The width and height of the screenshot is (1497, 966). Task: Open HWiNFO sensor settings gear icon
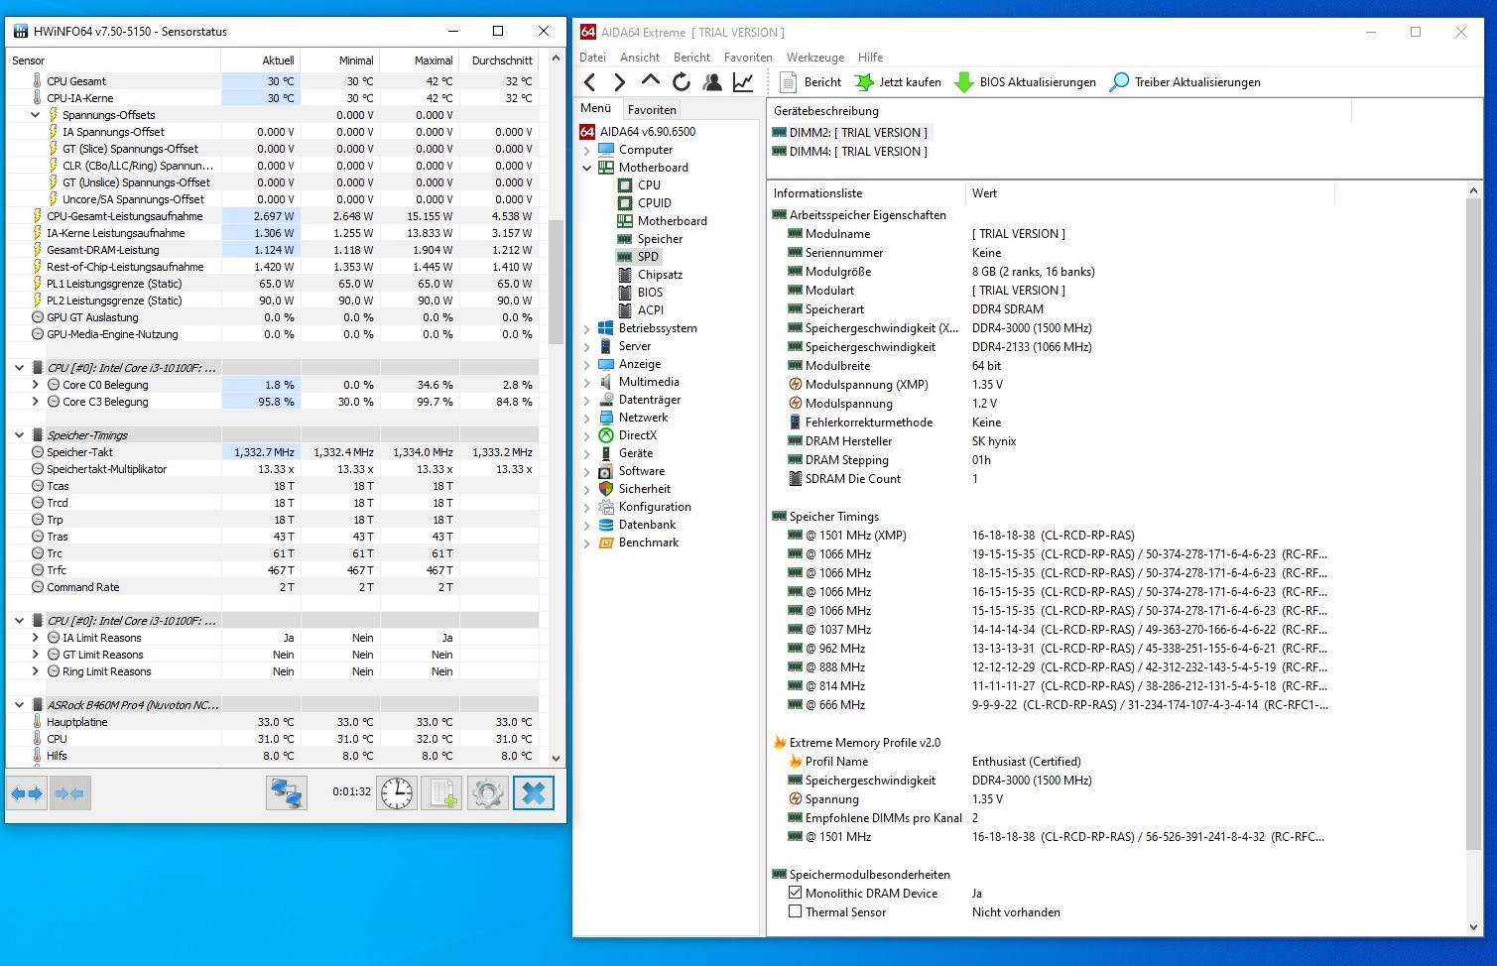tap(487, 792)
